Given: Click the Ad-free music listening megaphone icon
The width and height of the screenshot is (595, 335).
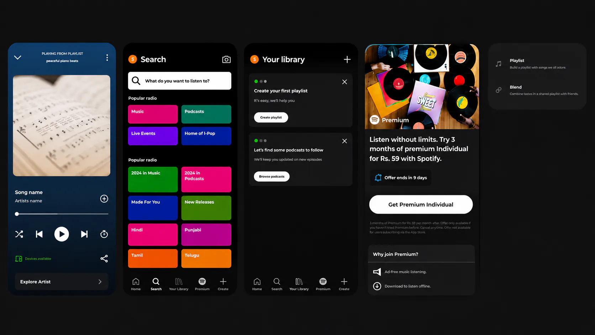Looking at the screenshot, I should pyautogui.click(x=377, y=272).
